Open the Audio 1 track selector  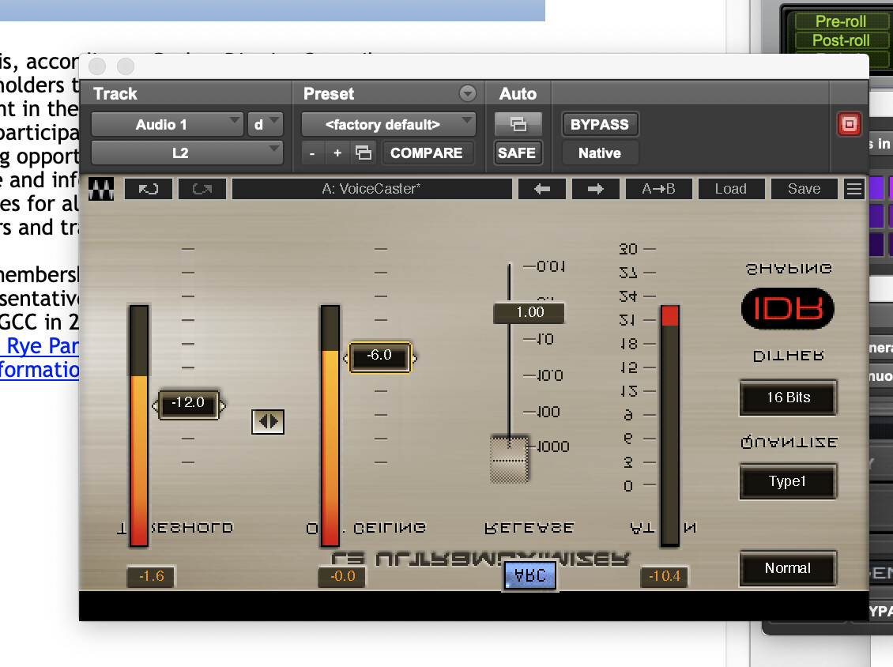[168, 124]
